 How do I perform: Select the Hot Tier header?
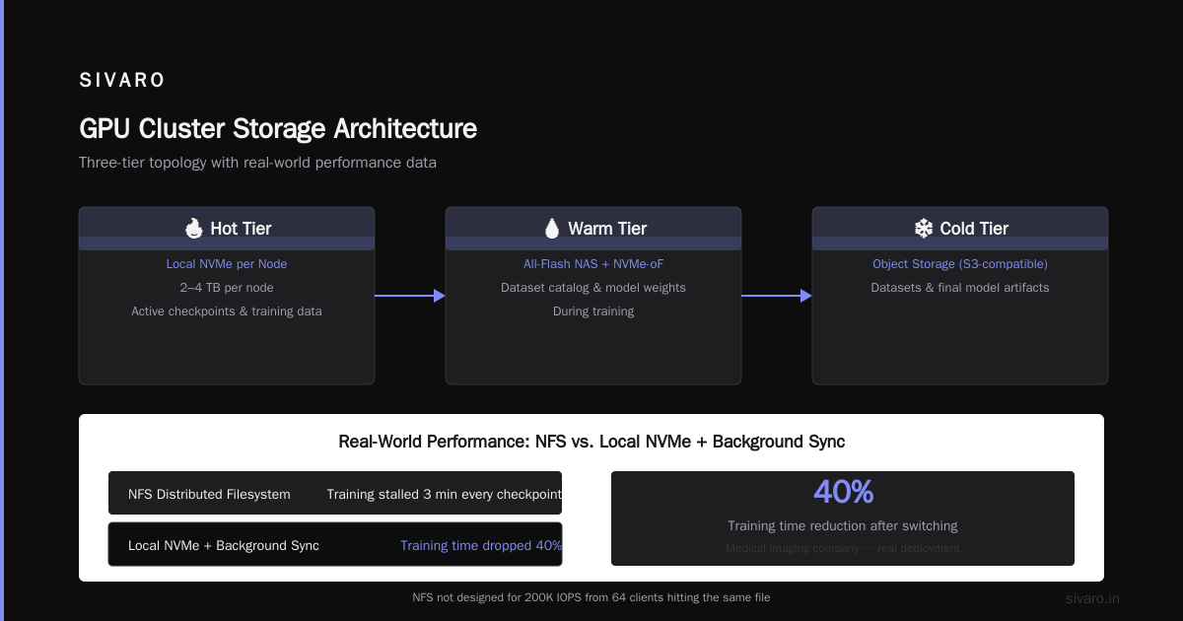click(x=227, y=229)
